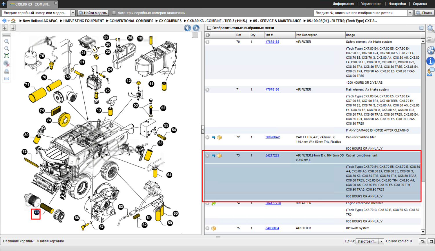The height and width of the screenshot is (251, 435).
Task: Open part number link 47678166
Action: click(x=272, y=89)
